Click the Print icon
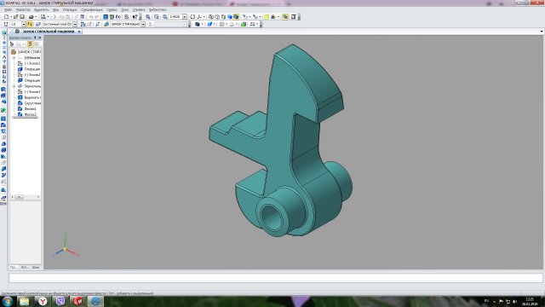545x307 pixels. [x=32, y=17]
